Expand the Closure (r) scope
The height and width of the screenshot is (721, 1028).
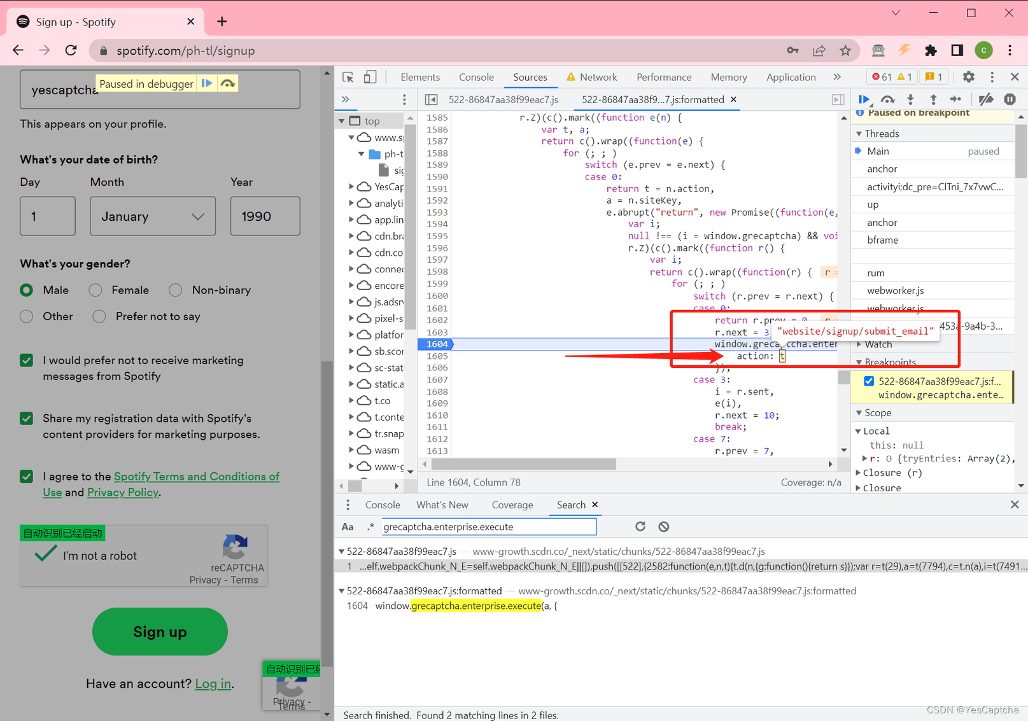click(x=859, y=472)
